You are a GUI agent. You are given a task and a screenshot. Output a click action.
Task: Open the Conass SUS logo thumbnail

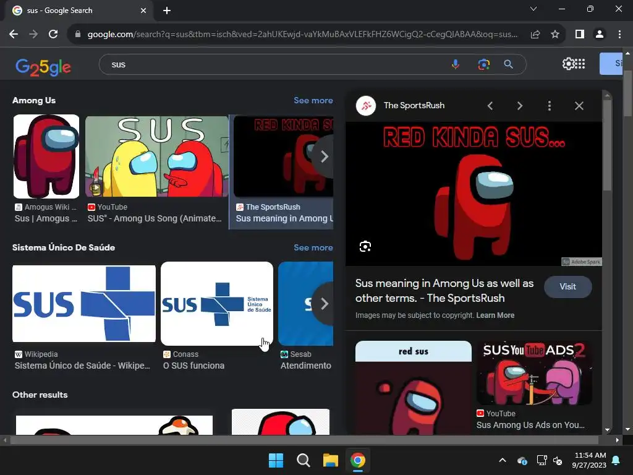(217, 303)
